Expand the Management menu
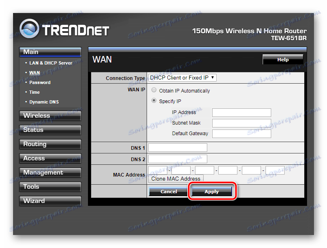 click(50, 173)
